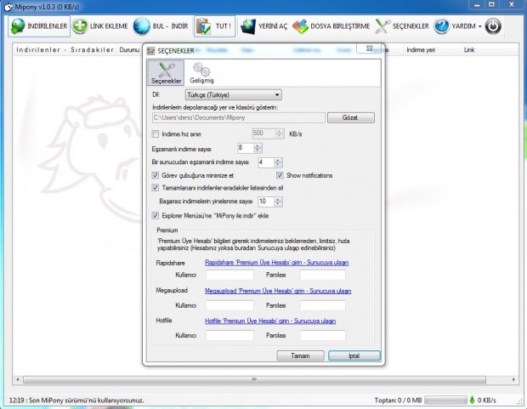Click SEÇENEKLER tools icon in toolbar

(382, 26)
